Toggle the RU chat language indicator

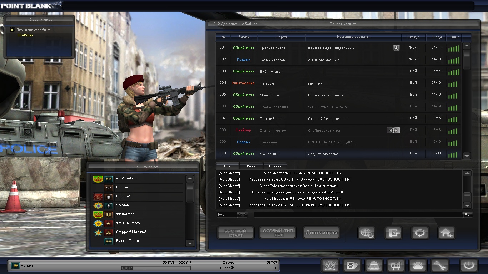[467, 215]
